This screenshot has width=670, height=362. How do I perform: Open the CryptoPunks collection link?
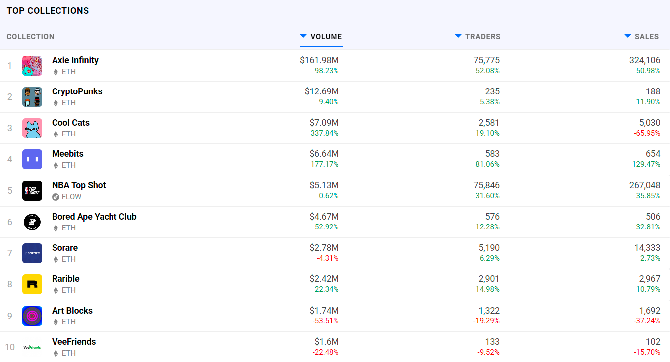point(77,91)
